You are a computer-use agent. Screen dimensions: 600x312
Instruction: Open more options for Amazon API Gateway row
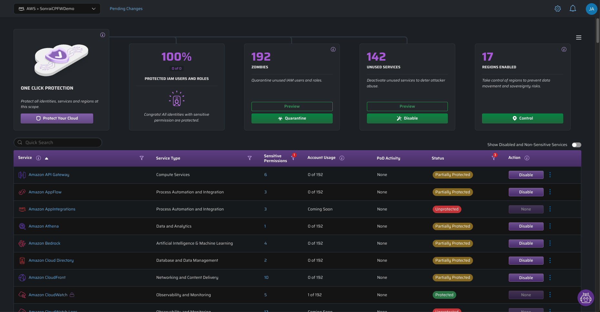(x=550, y=175)
